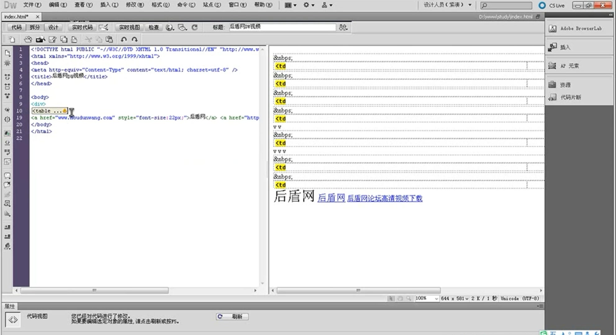Click the small 后盾网 link in design view
The width and height of the screenshot is (616, 335).
click(331, 198)
